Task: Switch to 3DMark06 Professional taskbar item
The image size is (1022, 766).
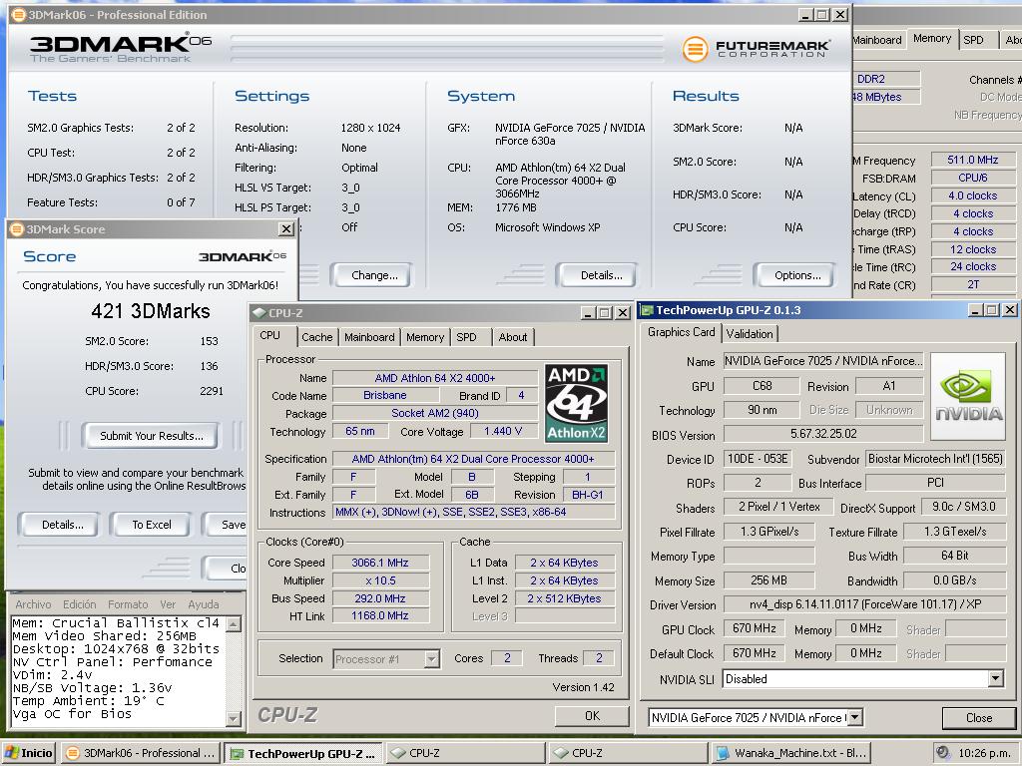Action: [x=140, y=753]
